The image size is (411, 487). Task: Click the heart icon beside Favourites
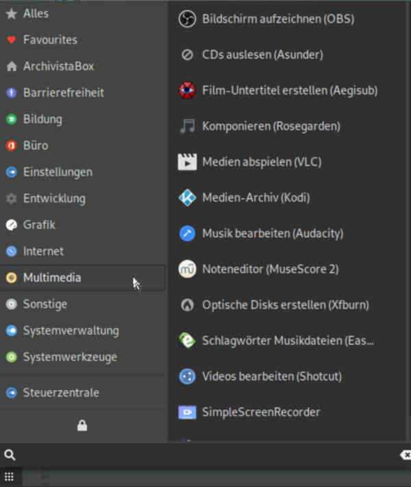(x=12, y=40)
